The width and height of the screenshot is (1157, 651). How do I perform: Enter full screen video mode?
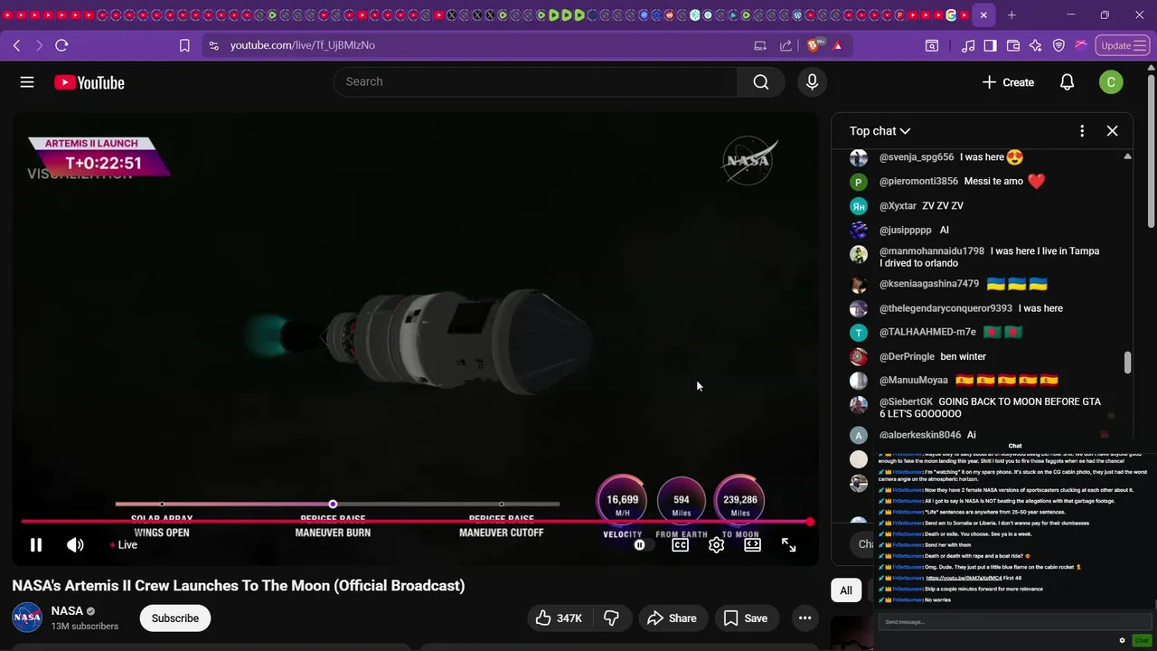788,545
